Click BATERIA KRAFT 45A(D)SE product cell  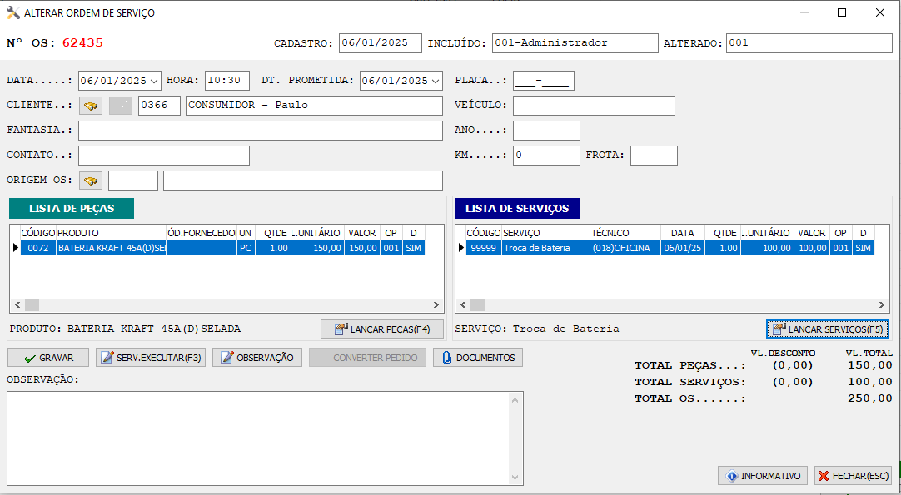[111, 248]
